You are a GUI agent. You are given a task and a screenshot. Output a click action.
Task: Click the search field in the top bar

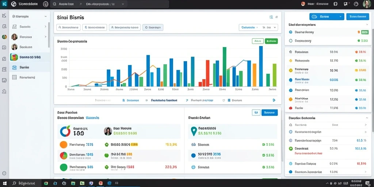109,4
